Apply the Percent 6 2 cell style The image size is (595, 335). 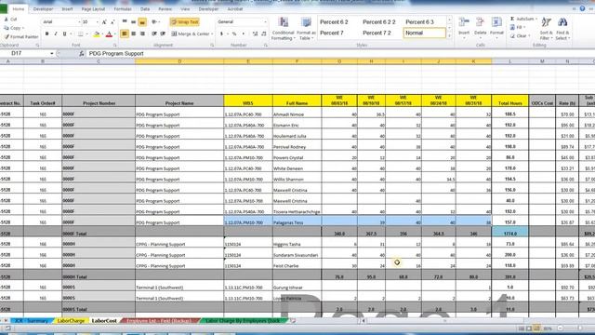coord(334,22)
